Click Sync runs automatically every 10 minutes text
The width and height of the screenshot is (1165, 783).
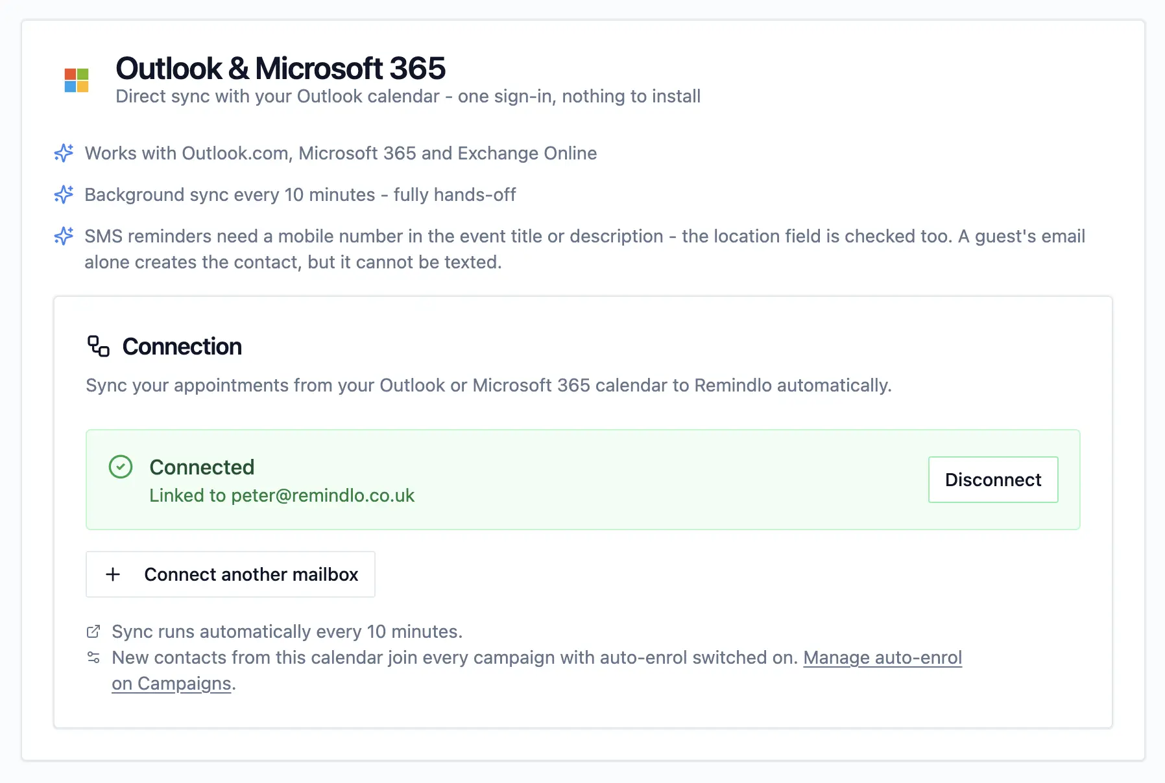[x=287, y=631]
